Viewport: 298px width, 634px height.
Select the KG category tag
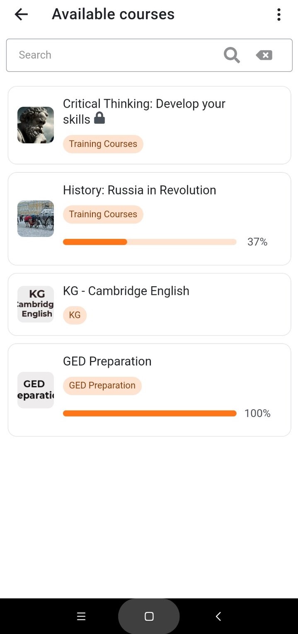coord(75,315)
